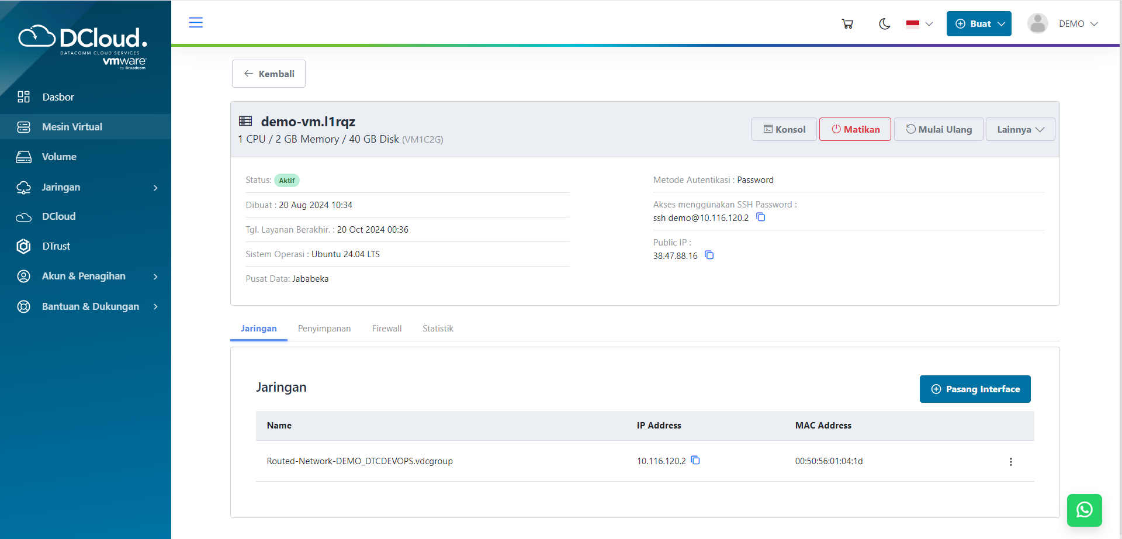Toggle dark mode moon icon
The width and height of the screenshot is (1122, 539).
[885, 24]
